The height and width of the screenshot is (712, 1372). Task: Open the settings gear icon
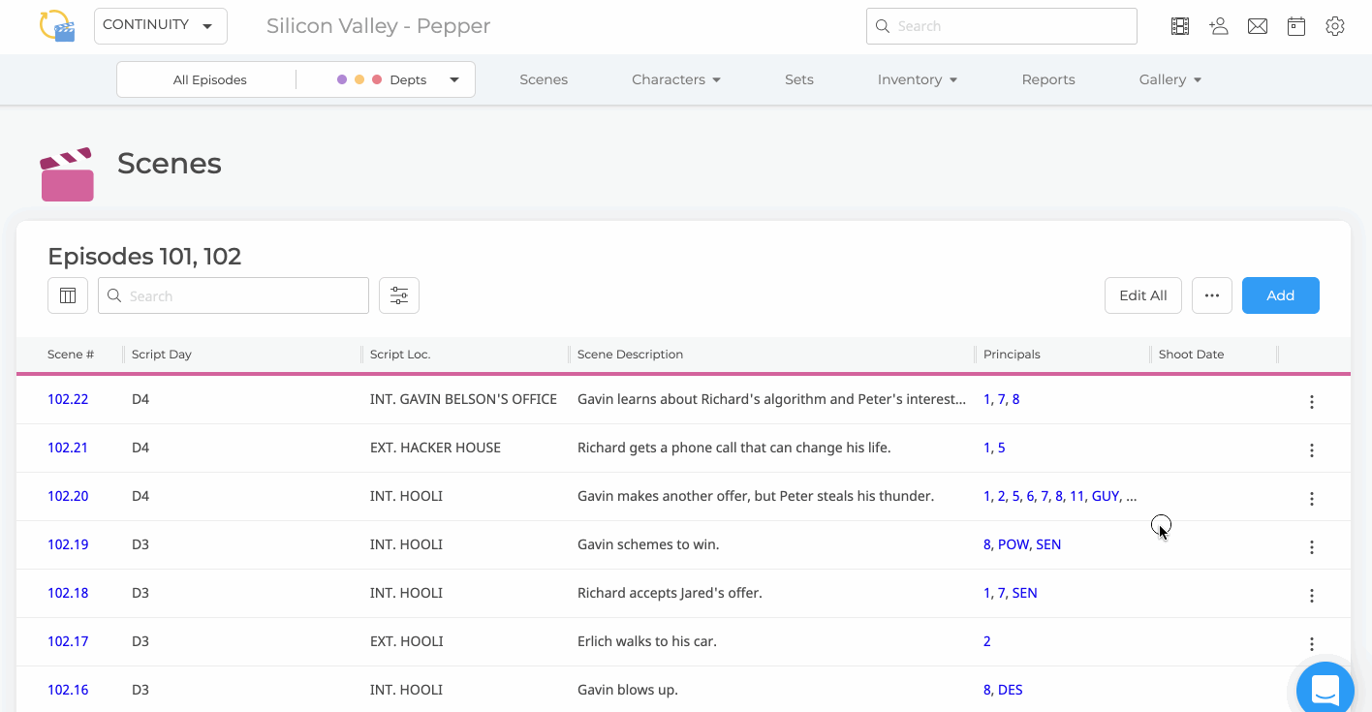pyautogui.click(x=1335, y=26)
